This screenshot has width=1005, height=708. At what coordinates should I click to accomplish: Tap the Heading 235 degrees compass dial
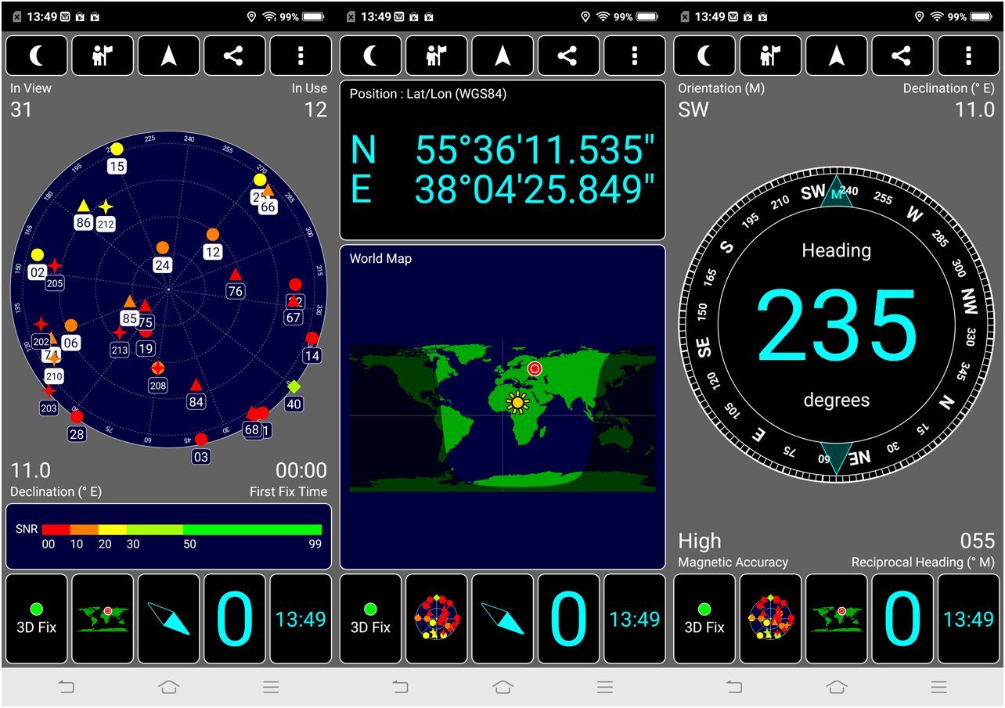coord(836,325)
